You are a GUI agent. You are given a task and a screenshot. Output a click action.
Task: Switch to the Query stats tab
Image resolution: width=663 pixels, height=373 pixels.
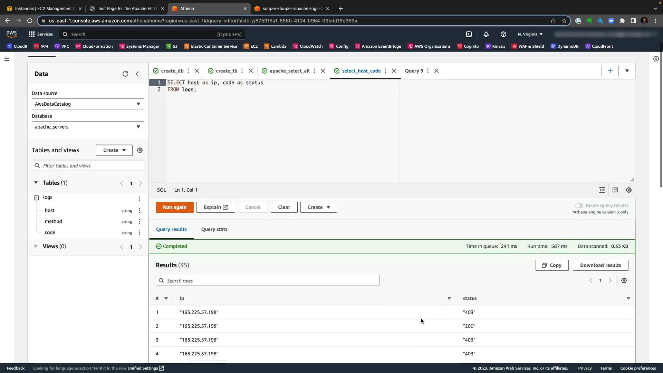214,229
